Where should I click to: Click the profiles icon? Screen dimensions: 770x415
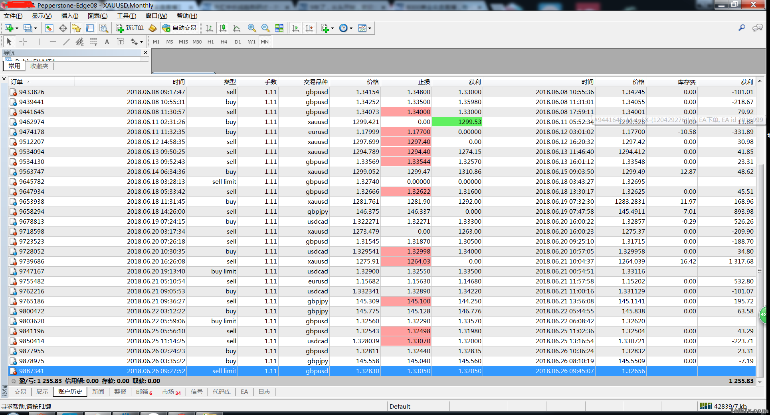point(28,28)
